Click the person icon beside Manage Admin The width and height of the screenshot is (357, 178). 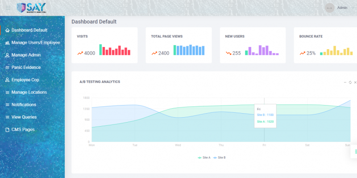click(x=7, y=55)
